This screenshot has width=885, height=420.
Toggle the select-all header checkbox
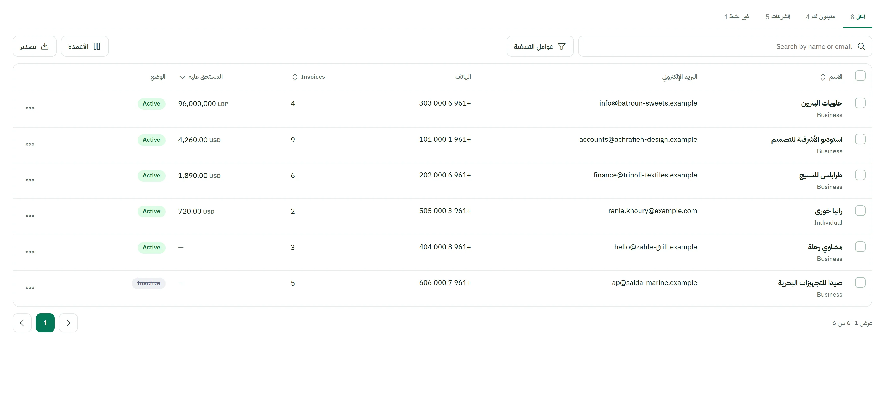click(860, 76)
